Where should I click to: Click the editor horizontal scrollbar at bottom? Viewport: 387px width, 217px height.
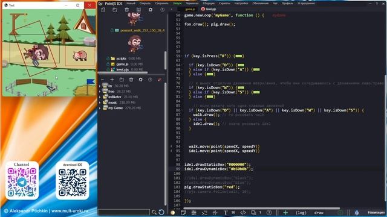262,209
